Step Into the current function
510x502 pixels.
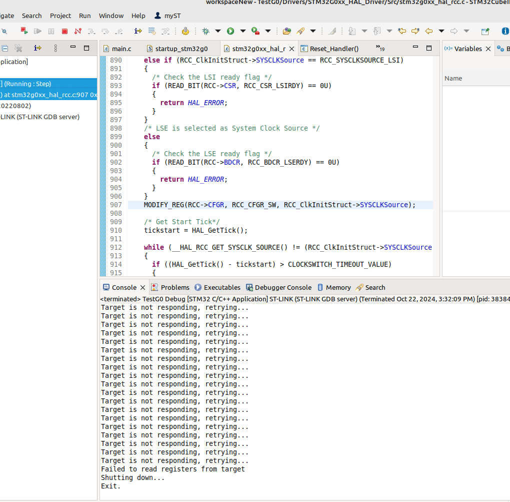pos(90,31)
